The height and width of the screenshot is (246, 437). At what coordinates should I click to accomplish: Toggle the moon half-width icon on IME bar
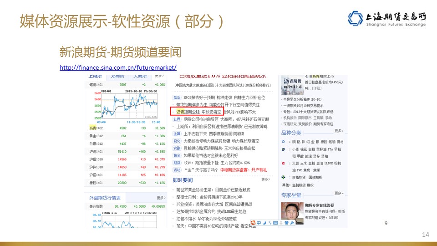pyautogui.click(x=264, y=223)
